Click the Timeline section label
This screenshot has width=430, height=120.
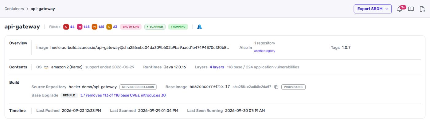pos(18,111)
